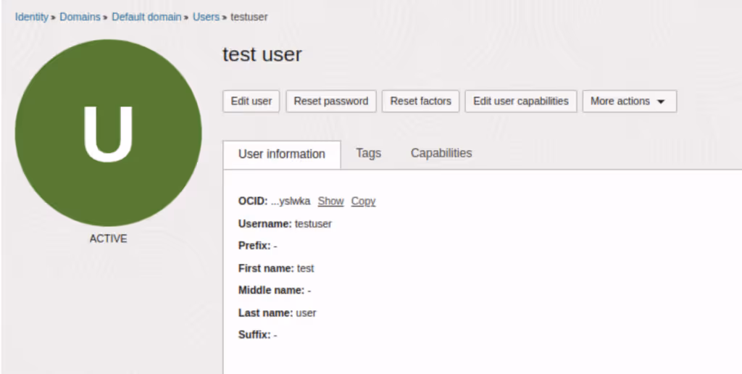Click the Username value 'testuser'

(313, 223)
